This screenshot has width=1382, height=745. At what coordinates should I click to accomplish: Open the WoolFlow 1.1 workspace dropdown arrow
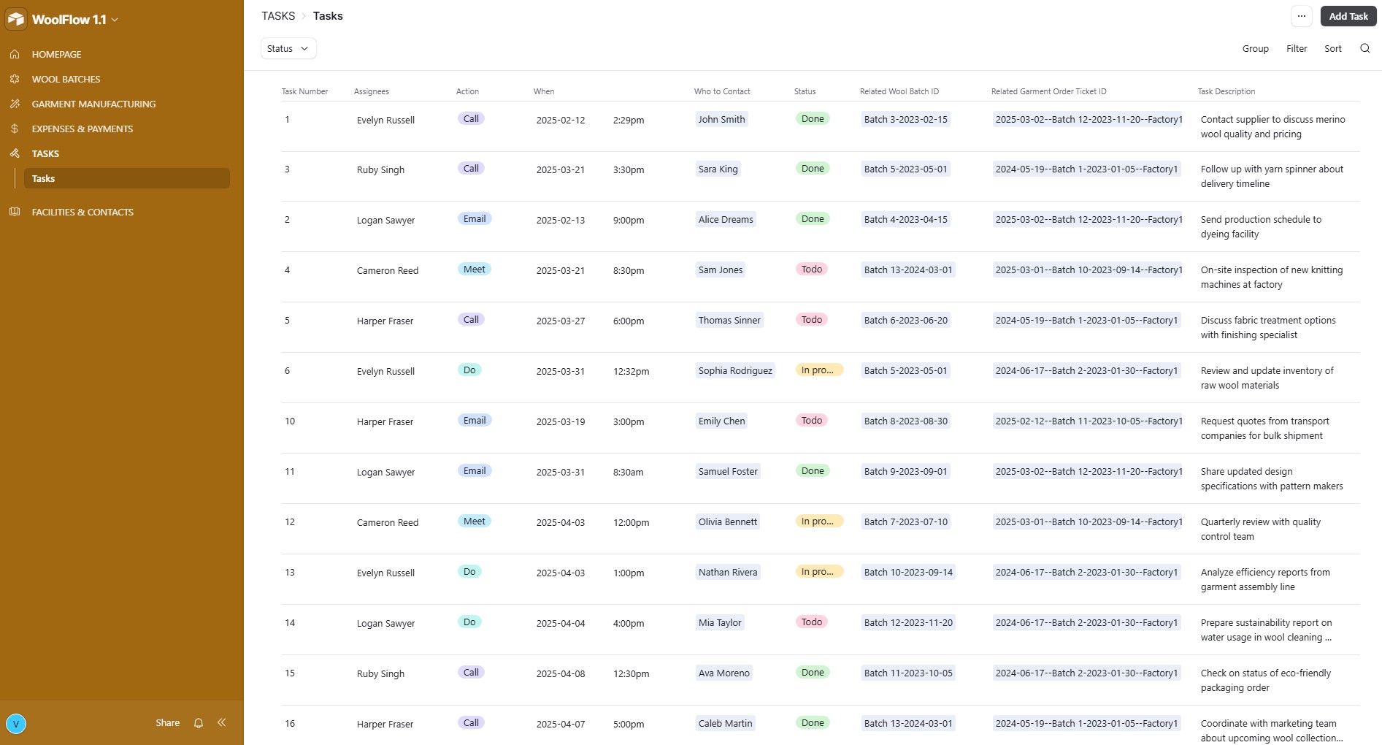pyautogui.click(x=115, y=20)
